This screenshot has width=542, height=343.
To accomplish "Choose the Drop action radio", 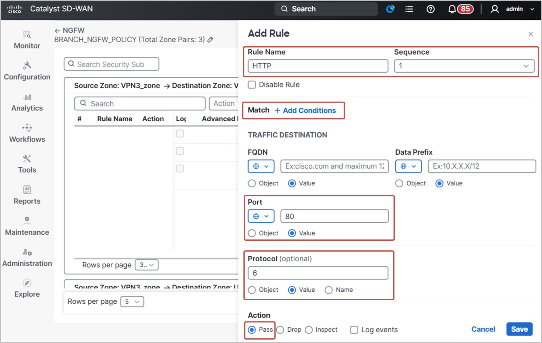I will [x=280, y=330].
